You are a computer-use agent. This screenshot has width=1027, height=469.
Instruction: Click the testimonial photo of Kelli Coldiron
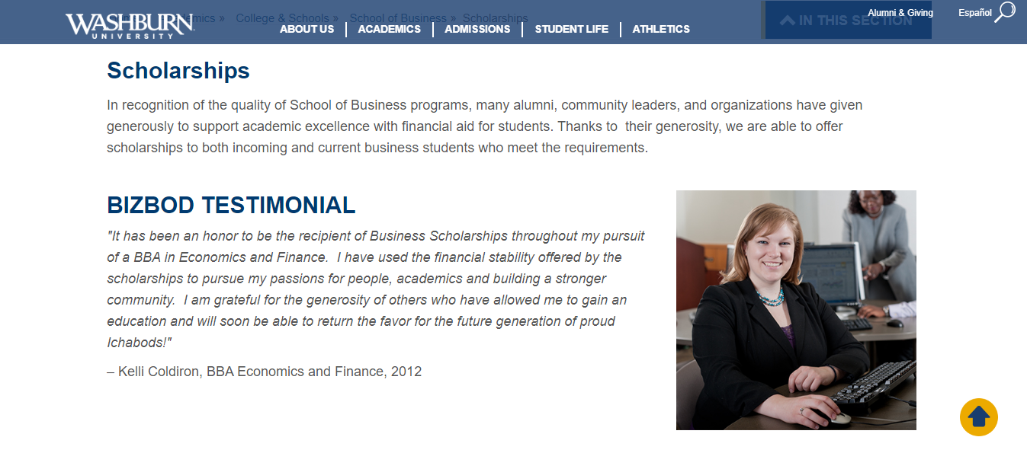[796, 310]
